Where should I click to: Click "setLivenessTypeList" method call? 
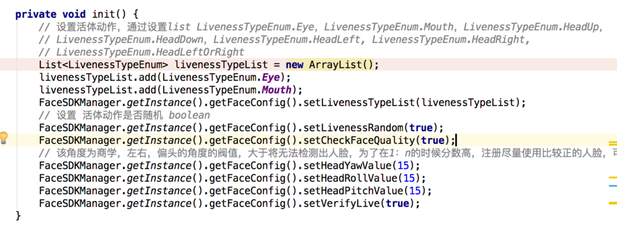click(x=358, y=102)
